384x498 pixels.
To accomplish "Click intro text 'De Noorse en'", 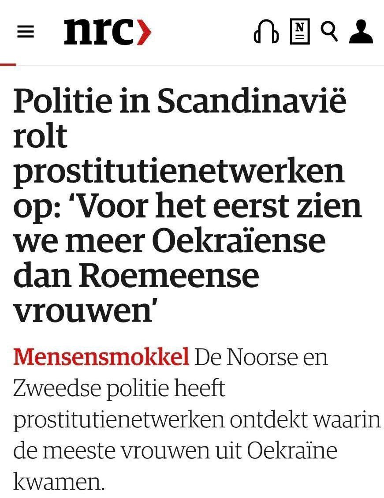I will (261, 357).
